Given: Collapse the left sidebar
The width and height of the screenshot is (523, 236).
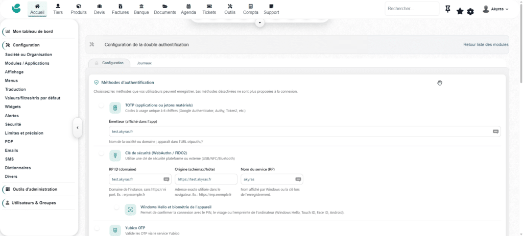Looking at the screenshot, I should click(78, 127).
